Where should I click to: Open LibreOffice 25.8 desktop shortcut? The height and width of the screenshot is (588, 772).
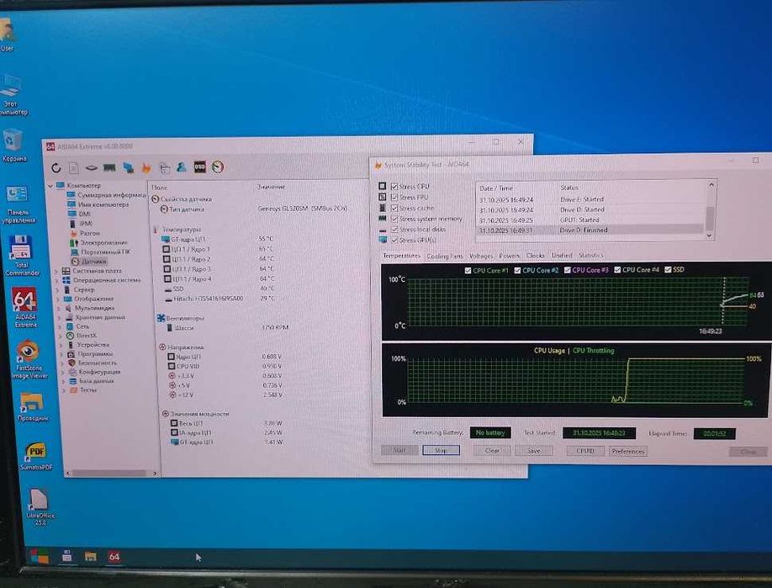tap(40, 507)
